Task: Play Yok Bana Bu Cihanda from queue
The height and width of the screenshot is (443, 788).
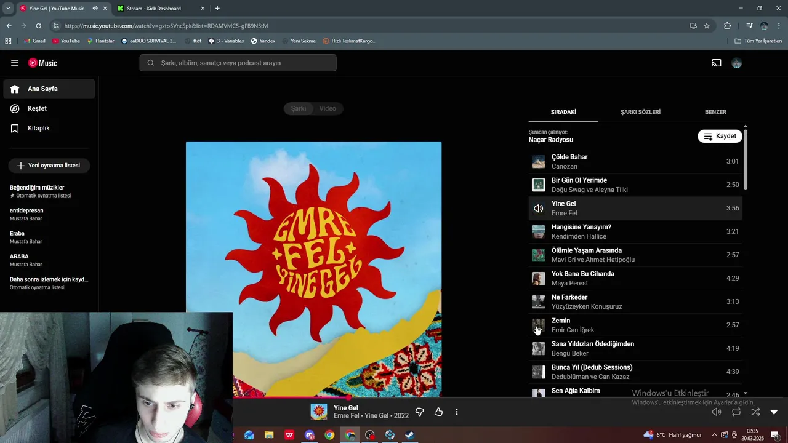Action: tap(635, 278)
